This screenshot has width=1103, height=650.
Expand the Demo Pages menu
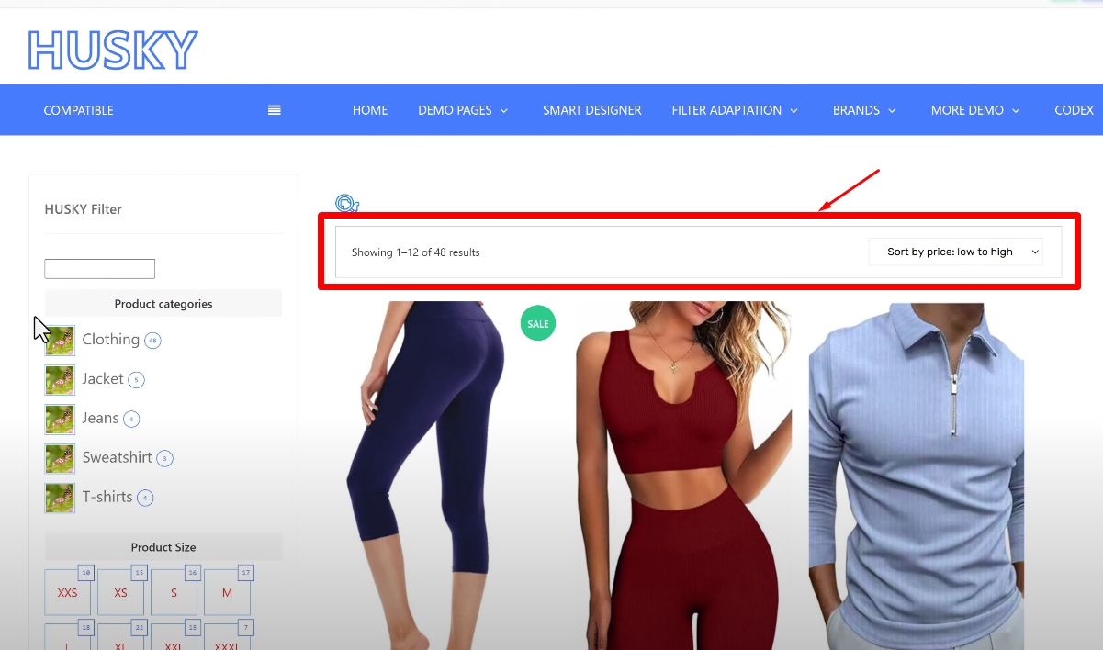pos(463,110)
